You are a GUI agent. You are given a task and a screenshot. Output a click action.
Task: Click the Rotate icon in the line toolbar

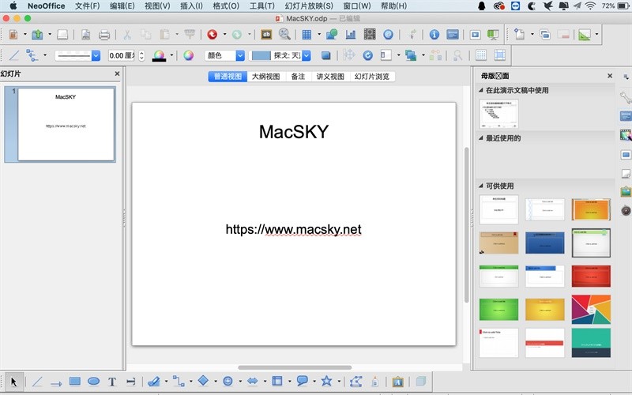[x=367, y=55]
